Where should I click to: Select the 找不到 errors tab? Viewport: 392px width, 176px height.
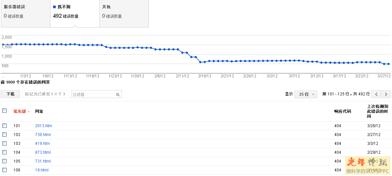coord(75,13)
